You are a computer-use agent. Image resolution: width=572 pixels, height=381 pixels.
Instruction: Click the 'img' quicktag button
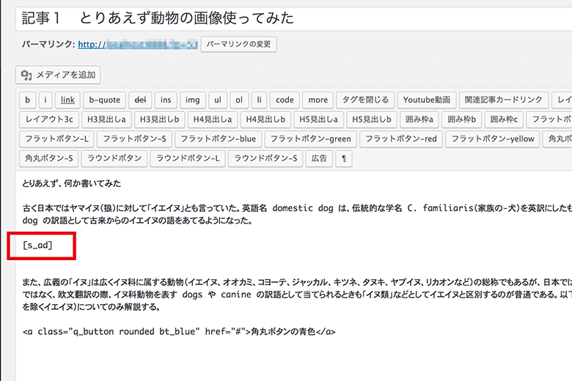(x=191, y=100)
